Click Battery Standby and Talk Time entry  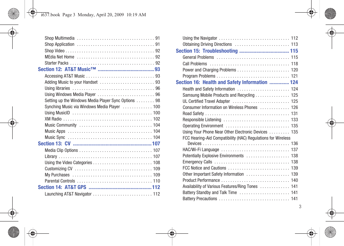pyautogui.click(x=240, y=193)
